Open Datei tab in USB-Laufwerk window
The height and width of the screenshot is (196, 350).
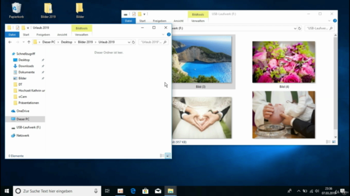(x=129, y=21)
